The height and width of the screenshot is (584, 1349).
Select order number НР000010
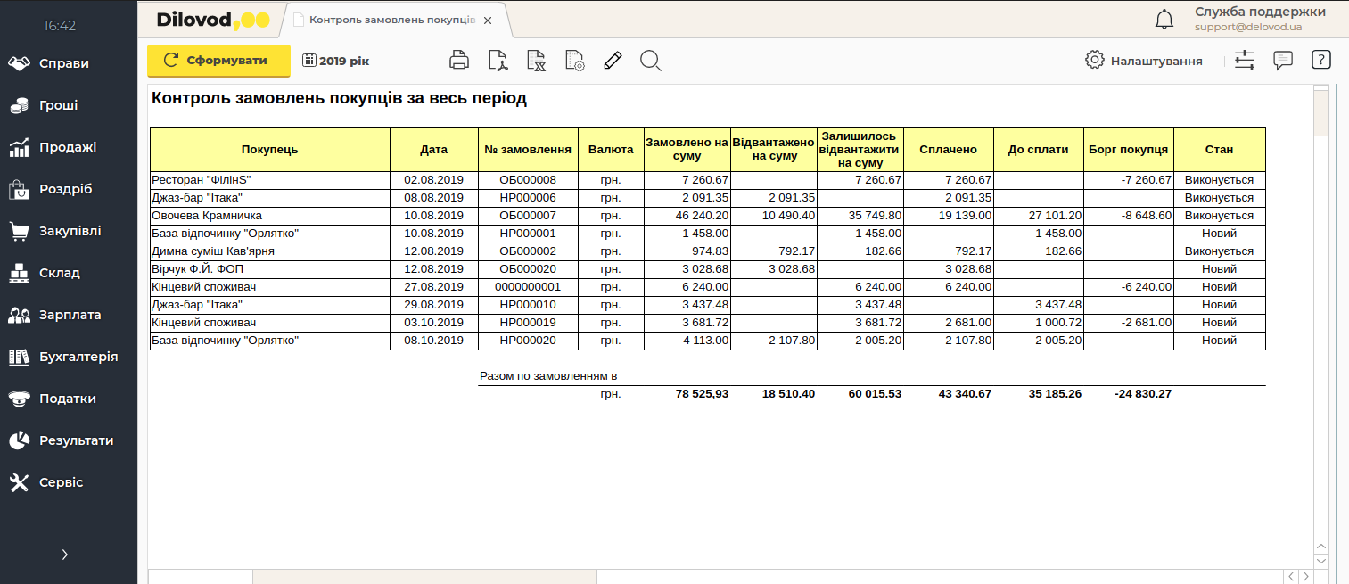(x=528, y=305)
